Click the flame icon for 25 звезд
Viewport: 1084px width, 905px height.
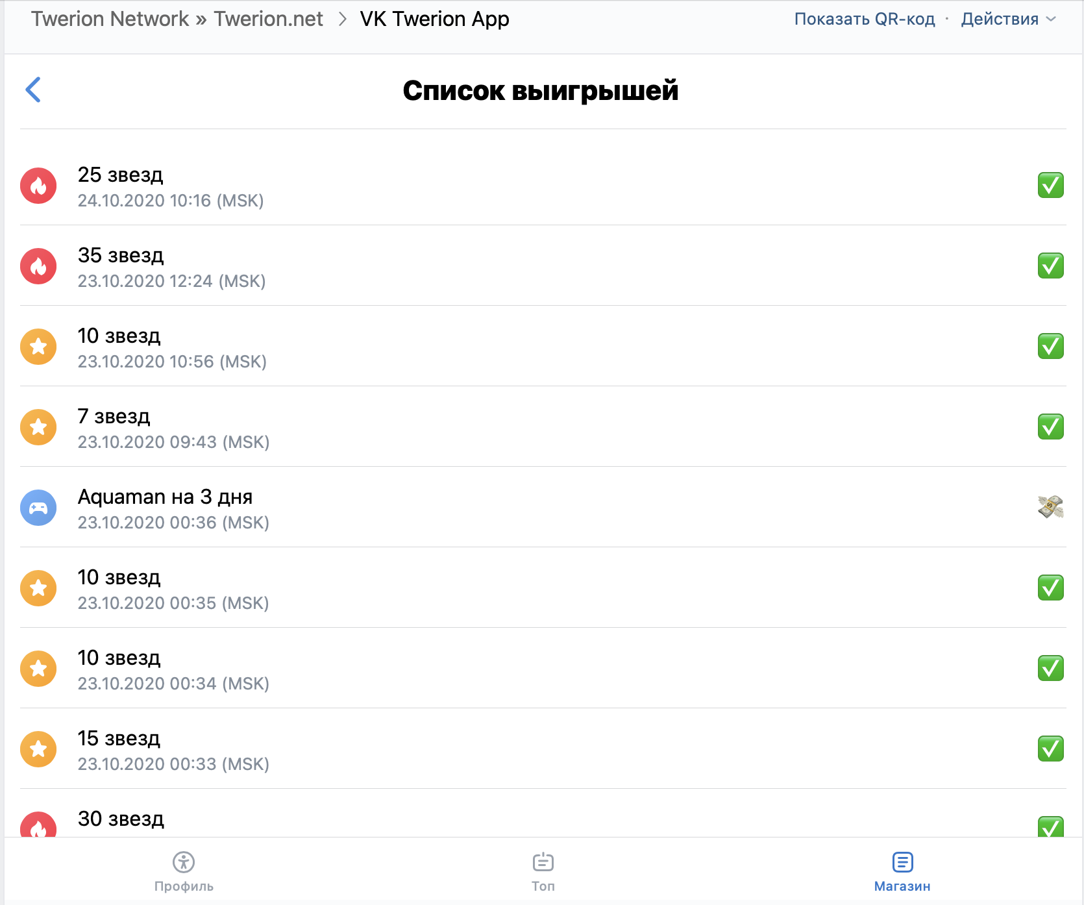38,186
